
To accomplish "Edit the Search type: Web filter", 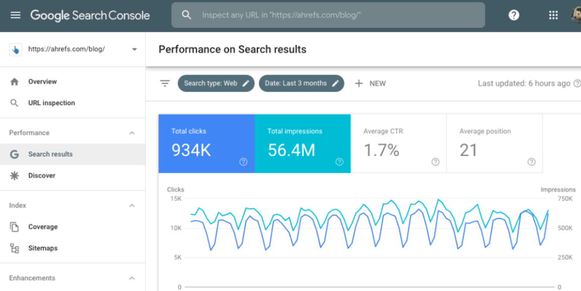I will coord(217,84).
